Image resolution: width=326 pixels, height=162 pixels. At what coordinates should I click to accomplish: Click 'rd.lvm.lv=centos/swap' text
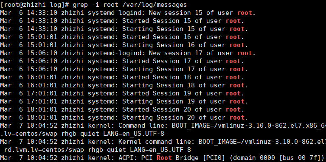44,150
